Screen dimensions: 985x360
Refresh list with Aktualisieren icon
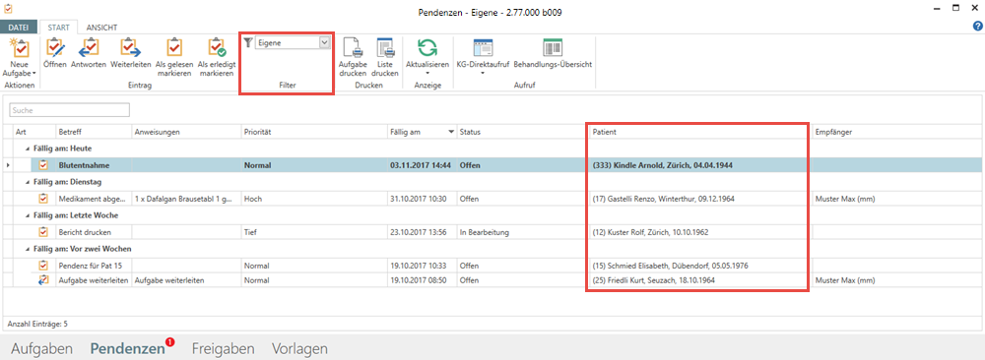pos(427,47)
